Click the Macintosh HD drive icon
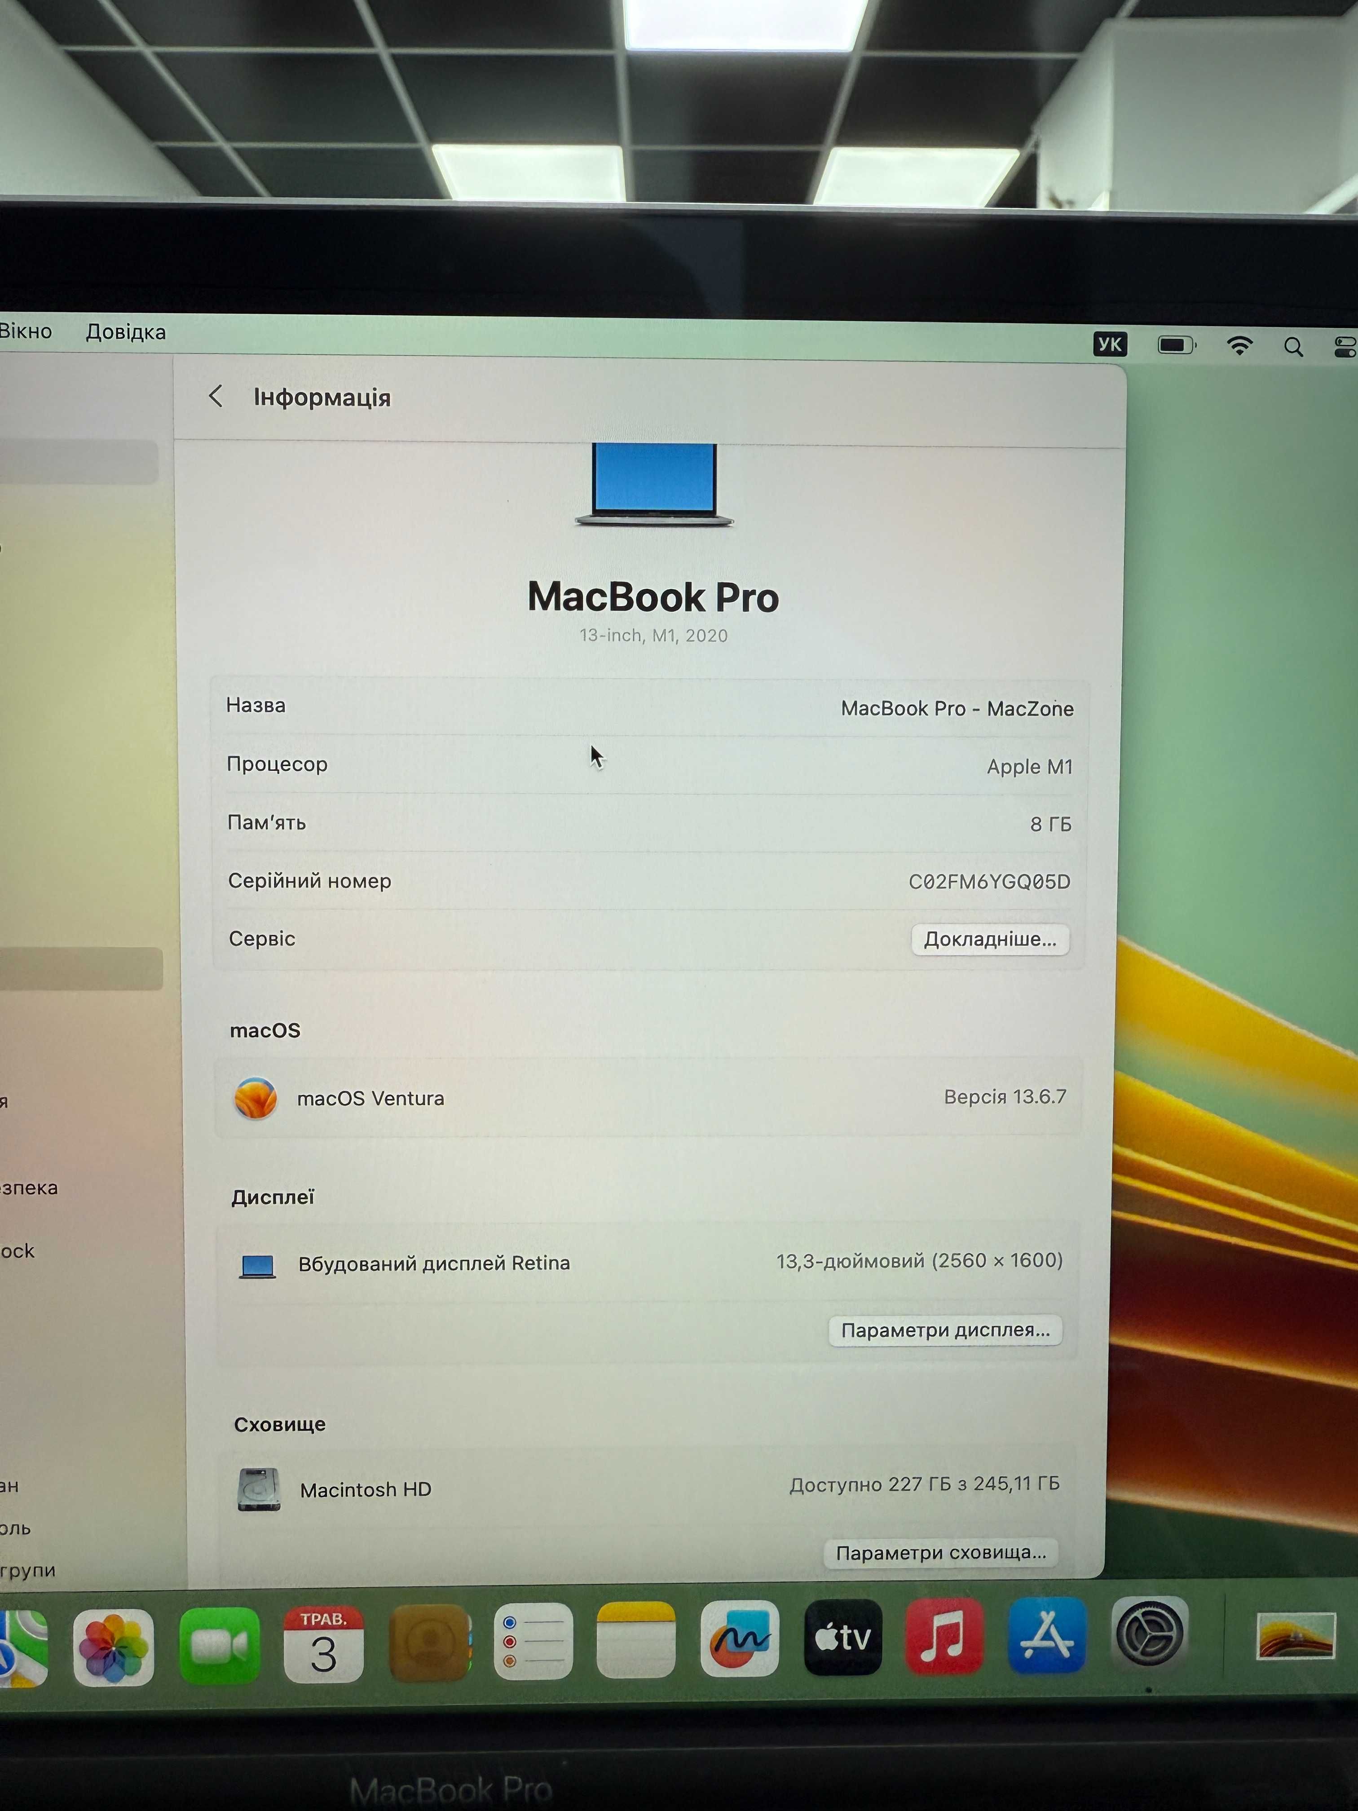 point(259,1489)
